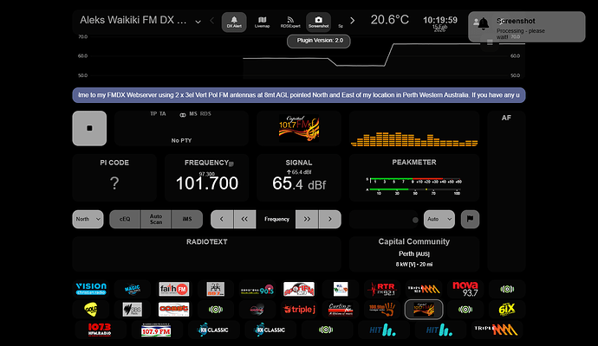Click the single left arrow tune-down button
This screenshot has height=346, width=598.
coord(223,220)
